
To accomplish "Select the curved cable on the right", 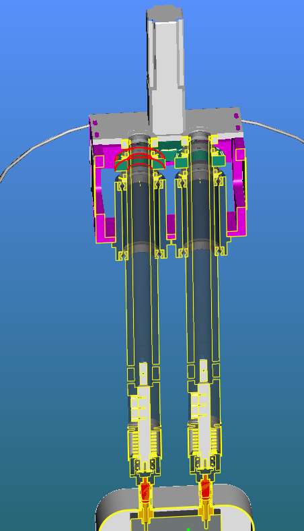I will click(274, 130).
